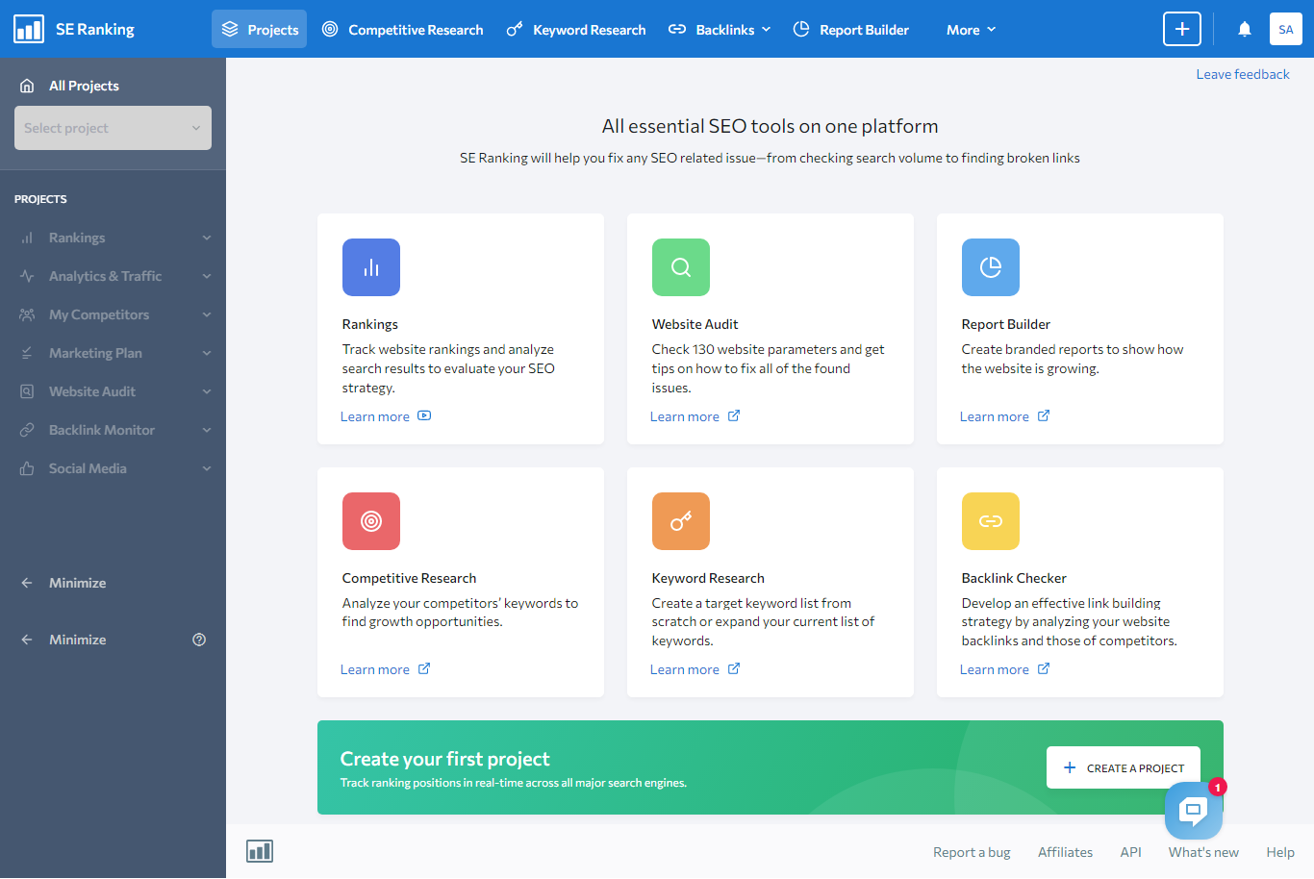Click the blue Rankings card icon
Image resolution: width=1314 pixels, height=879 pixels.
pyautogui.click(x=371, y=267)
